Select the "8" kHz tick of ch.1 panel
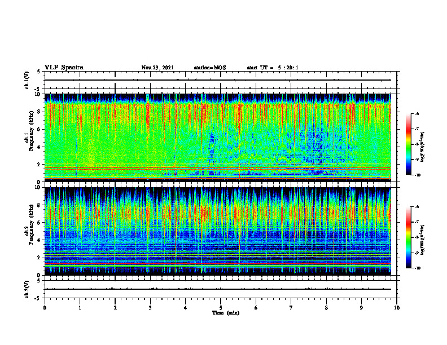This screenshot has height=345, width=447. pyautogui.click(x=40, y=112)
